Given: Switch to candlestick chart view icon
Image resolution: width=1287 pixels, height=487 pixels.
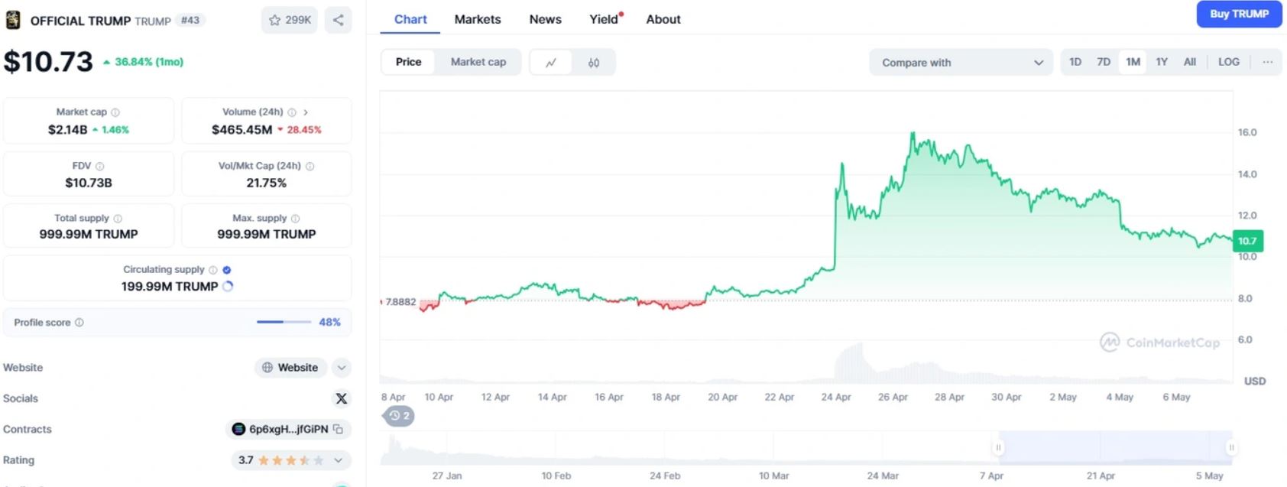Looking at the screenshot, I should [594, 63].
